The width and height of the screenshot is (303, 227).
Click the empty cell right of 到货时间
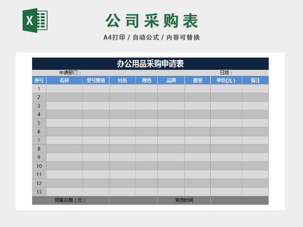point(240,201)
